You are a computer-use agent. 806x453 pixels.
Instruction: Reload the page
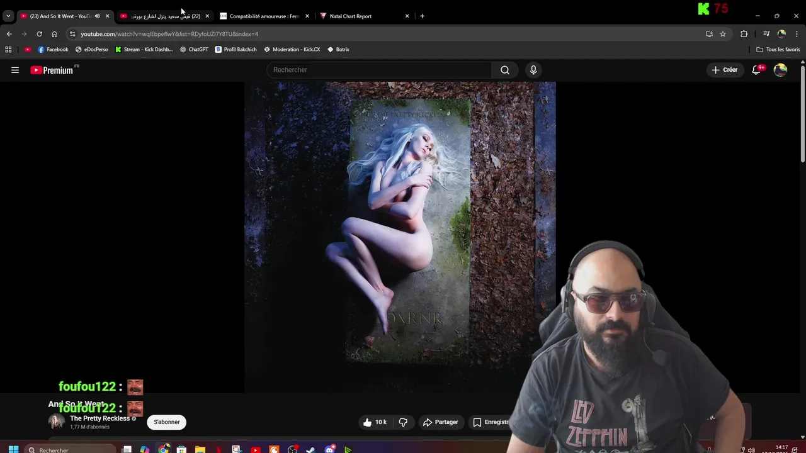(x=39, y=34)
